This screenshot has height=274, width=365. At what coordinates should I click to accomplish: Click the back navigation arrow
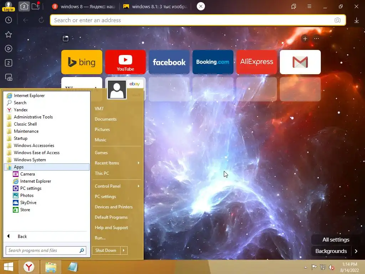click(x=26, y=20)
